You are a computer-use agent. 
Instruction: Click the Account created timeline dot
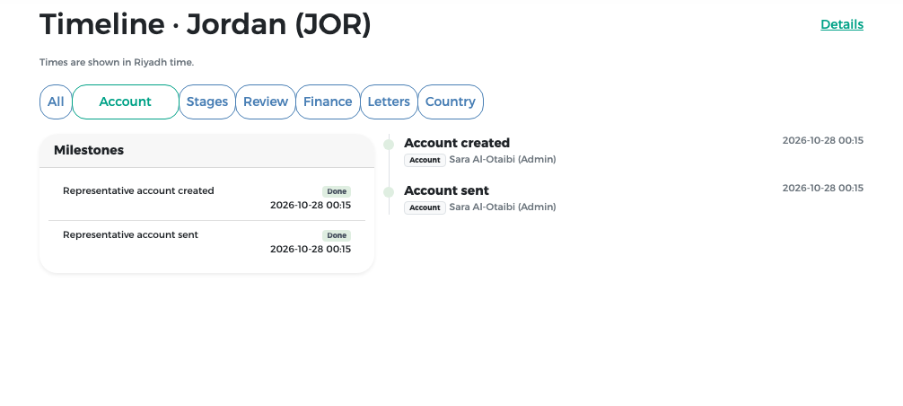[389, 144]
